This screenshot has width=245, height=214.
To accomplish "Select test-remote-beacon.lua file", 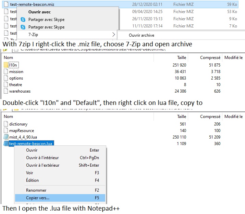I will tap(31, 144).
